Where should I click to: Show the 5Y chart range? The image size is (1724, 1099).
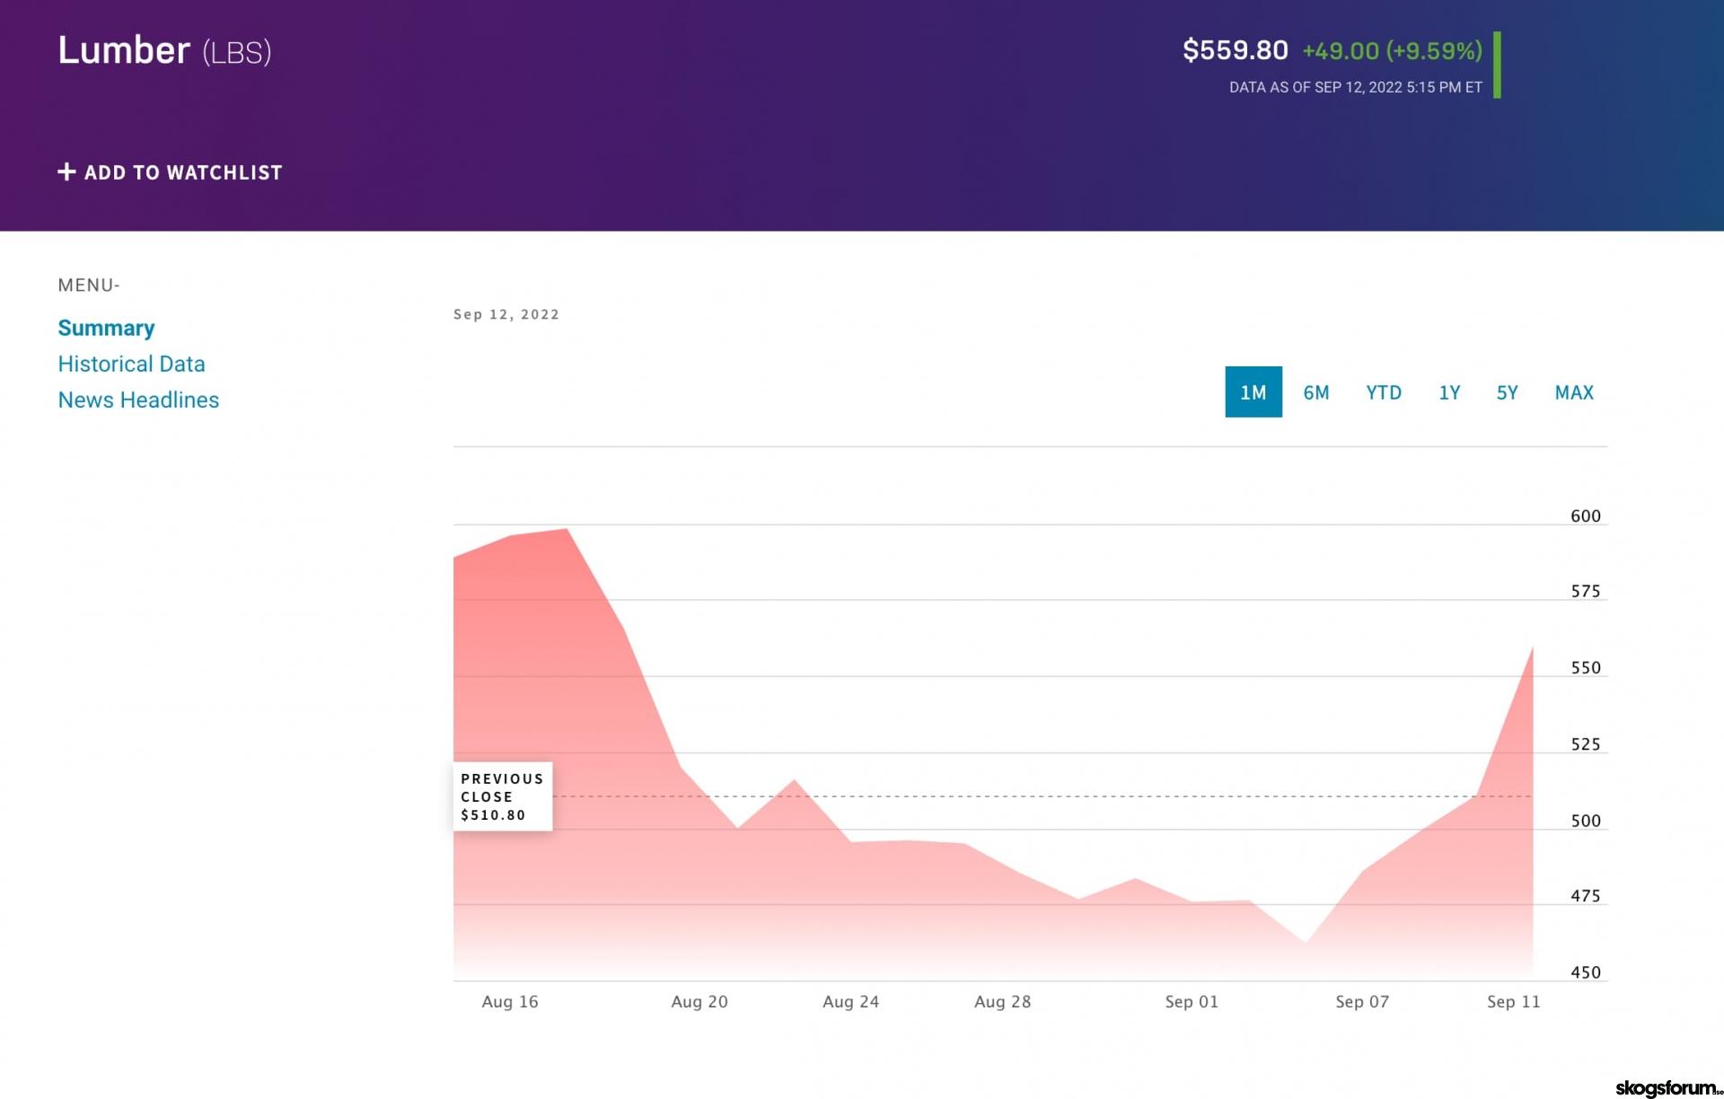tap(1507, 392)
